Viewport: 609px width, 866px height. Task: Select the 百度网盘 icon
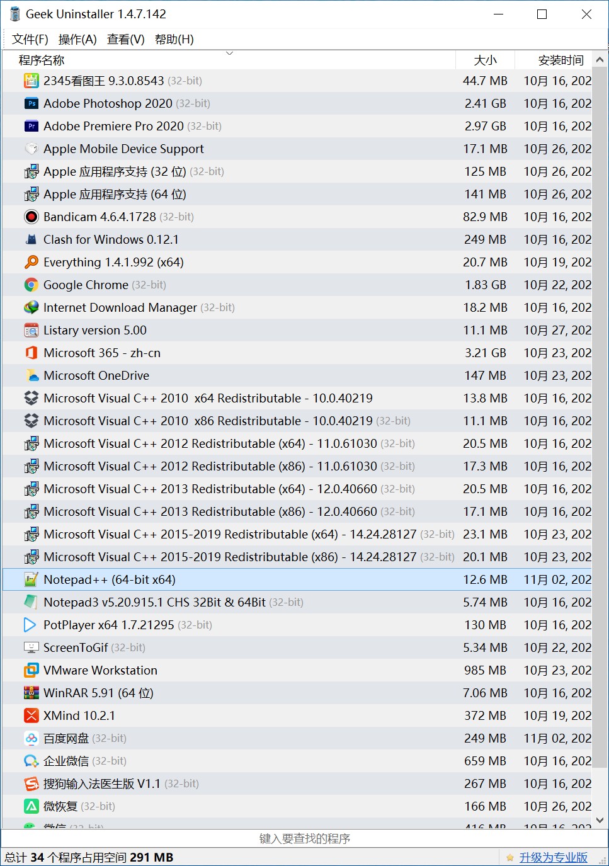pyautogui.click(x=31, y=738)
